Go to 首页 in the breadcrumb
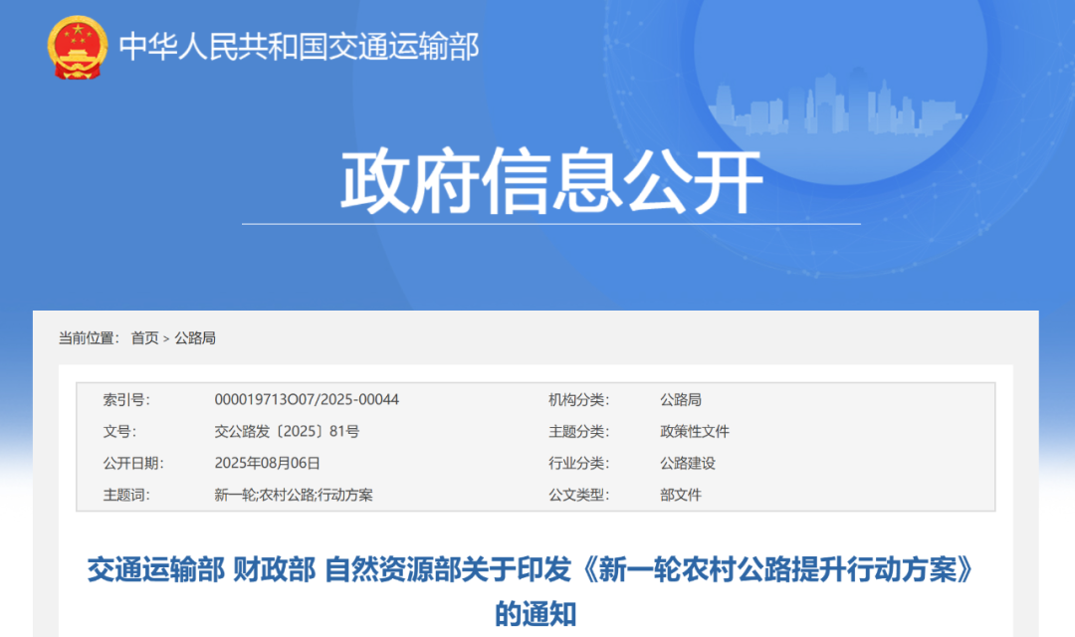Screen dimensions: 1075x637 [144, 338]
